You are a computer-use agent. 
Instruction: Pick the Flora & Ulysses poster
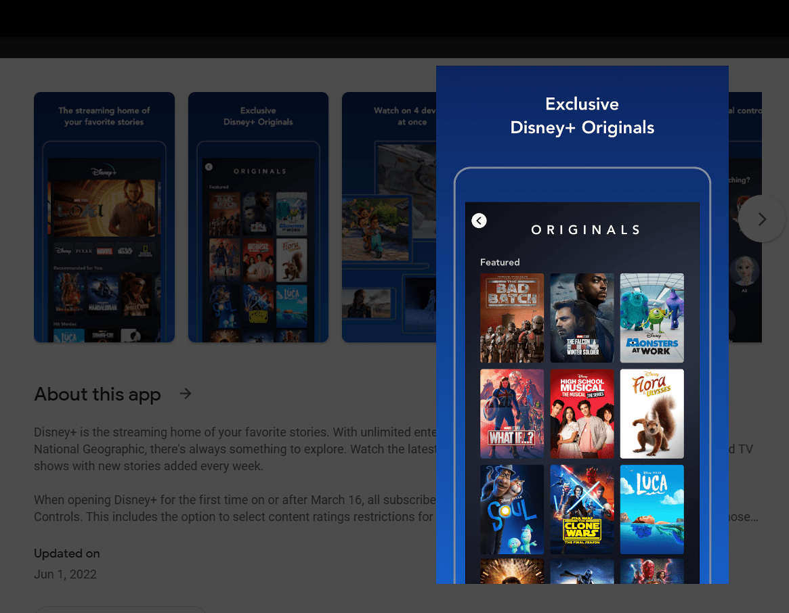coord(652,413)
